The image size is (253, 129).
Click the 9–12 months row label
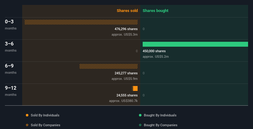click(x=11, y=91)
